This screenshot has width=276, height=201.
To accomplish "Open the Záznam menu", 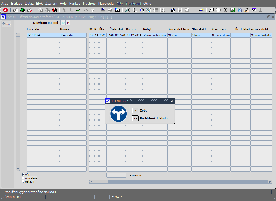I will (51, 3).
